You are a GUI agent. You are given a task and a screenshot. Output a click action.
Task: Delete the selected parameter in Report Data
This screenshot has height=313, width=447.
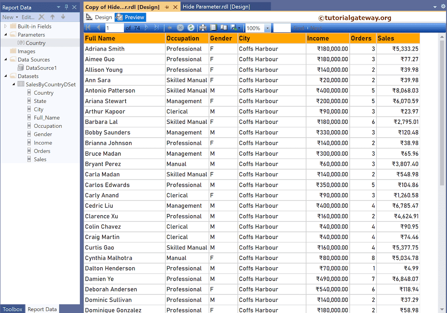(x=41, y=17)
